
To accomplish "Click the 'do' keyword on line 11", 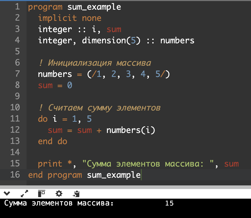I will click(43, 119).
